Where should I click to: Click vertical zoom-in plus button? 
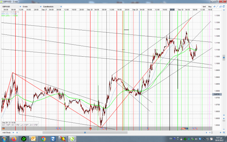click(224, 118)
